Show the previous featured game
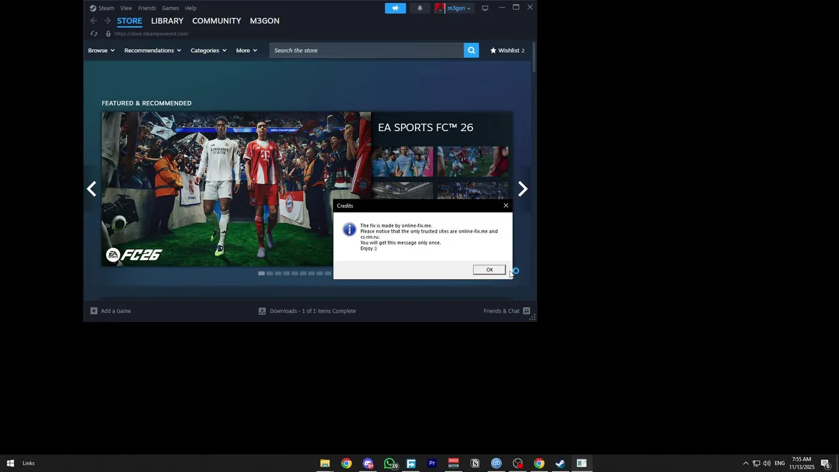The image size is (839, 472). coord(92,189)
